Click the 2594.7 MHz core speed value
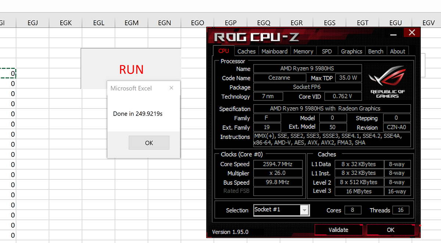This screenshot has height=243, width=441. (x=277, y=164)
